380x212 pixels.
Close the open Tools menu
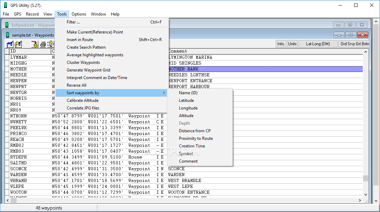tap(62, 14)
